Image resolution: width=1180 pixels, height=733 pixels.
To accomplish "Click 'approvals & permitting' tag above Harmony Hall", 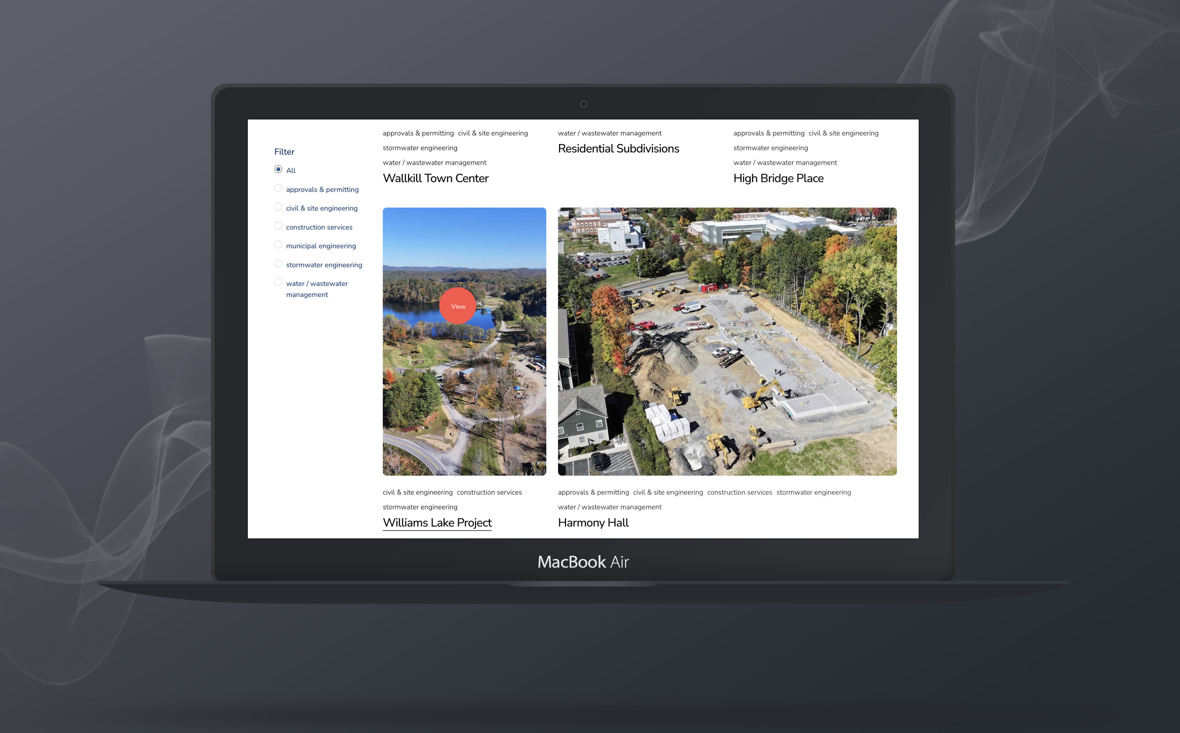I will [593, 493].
